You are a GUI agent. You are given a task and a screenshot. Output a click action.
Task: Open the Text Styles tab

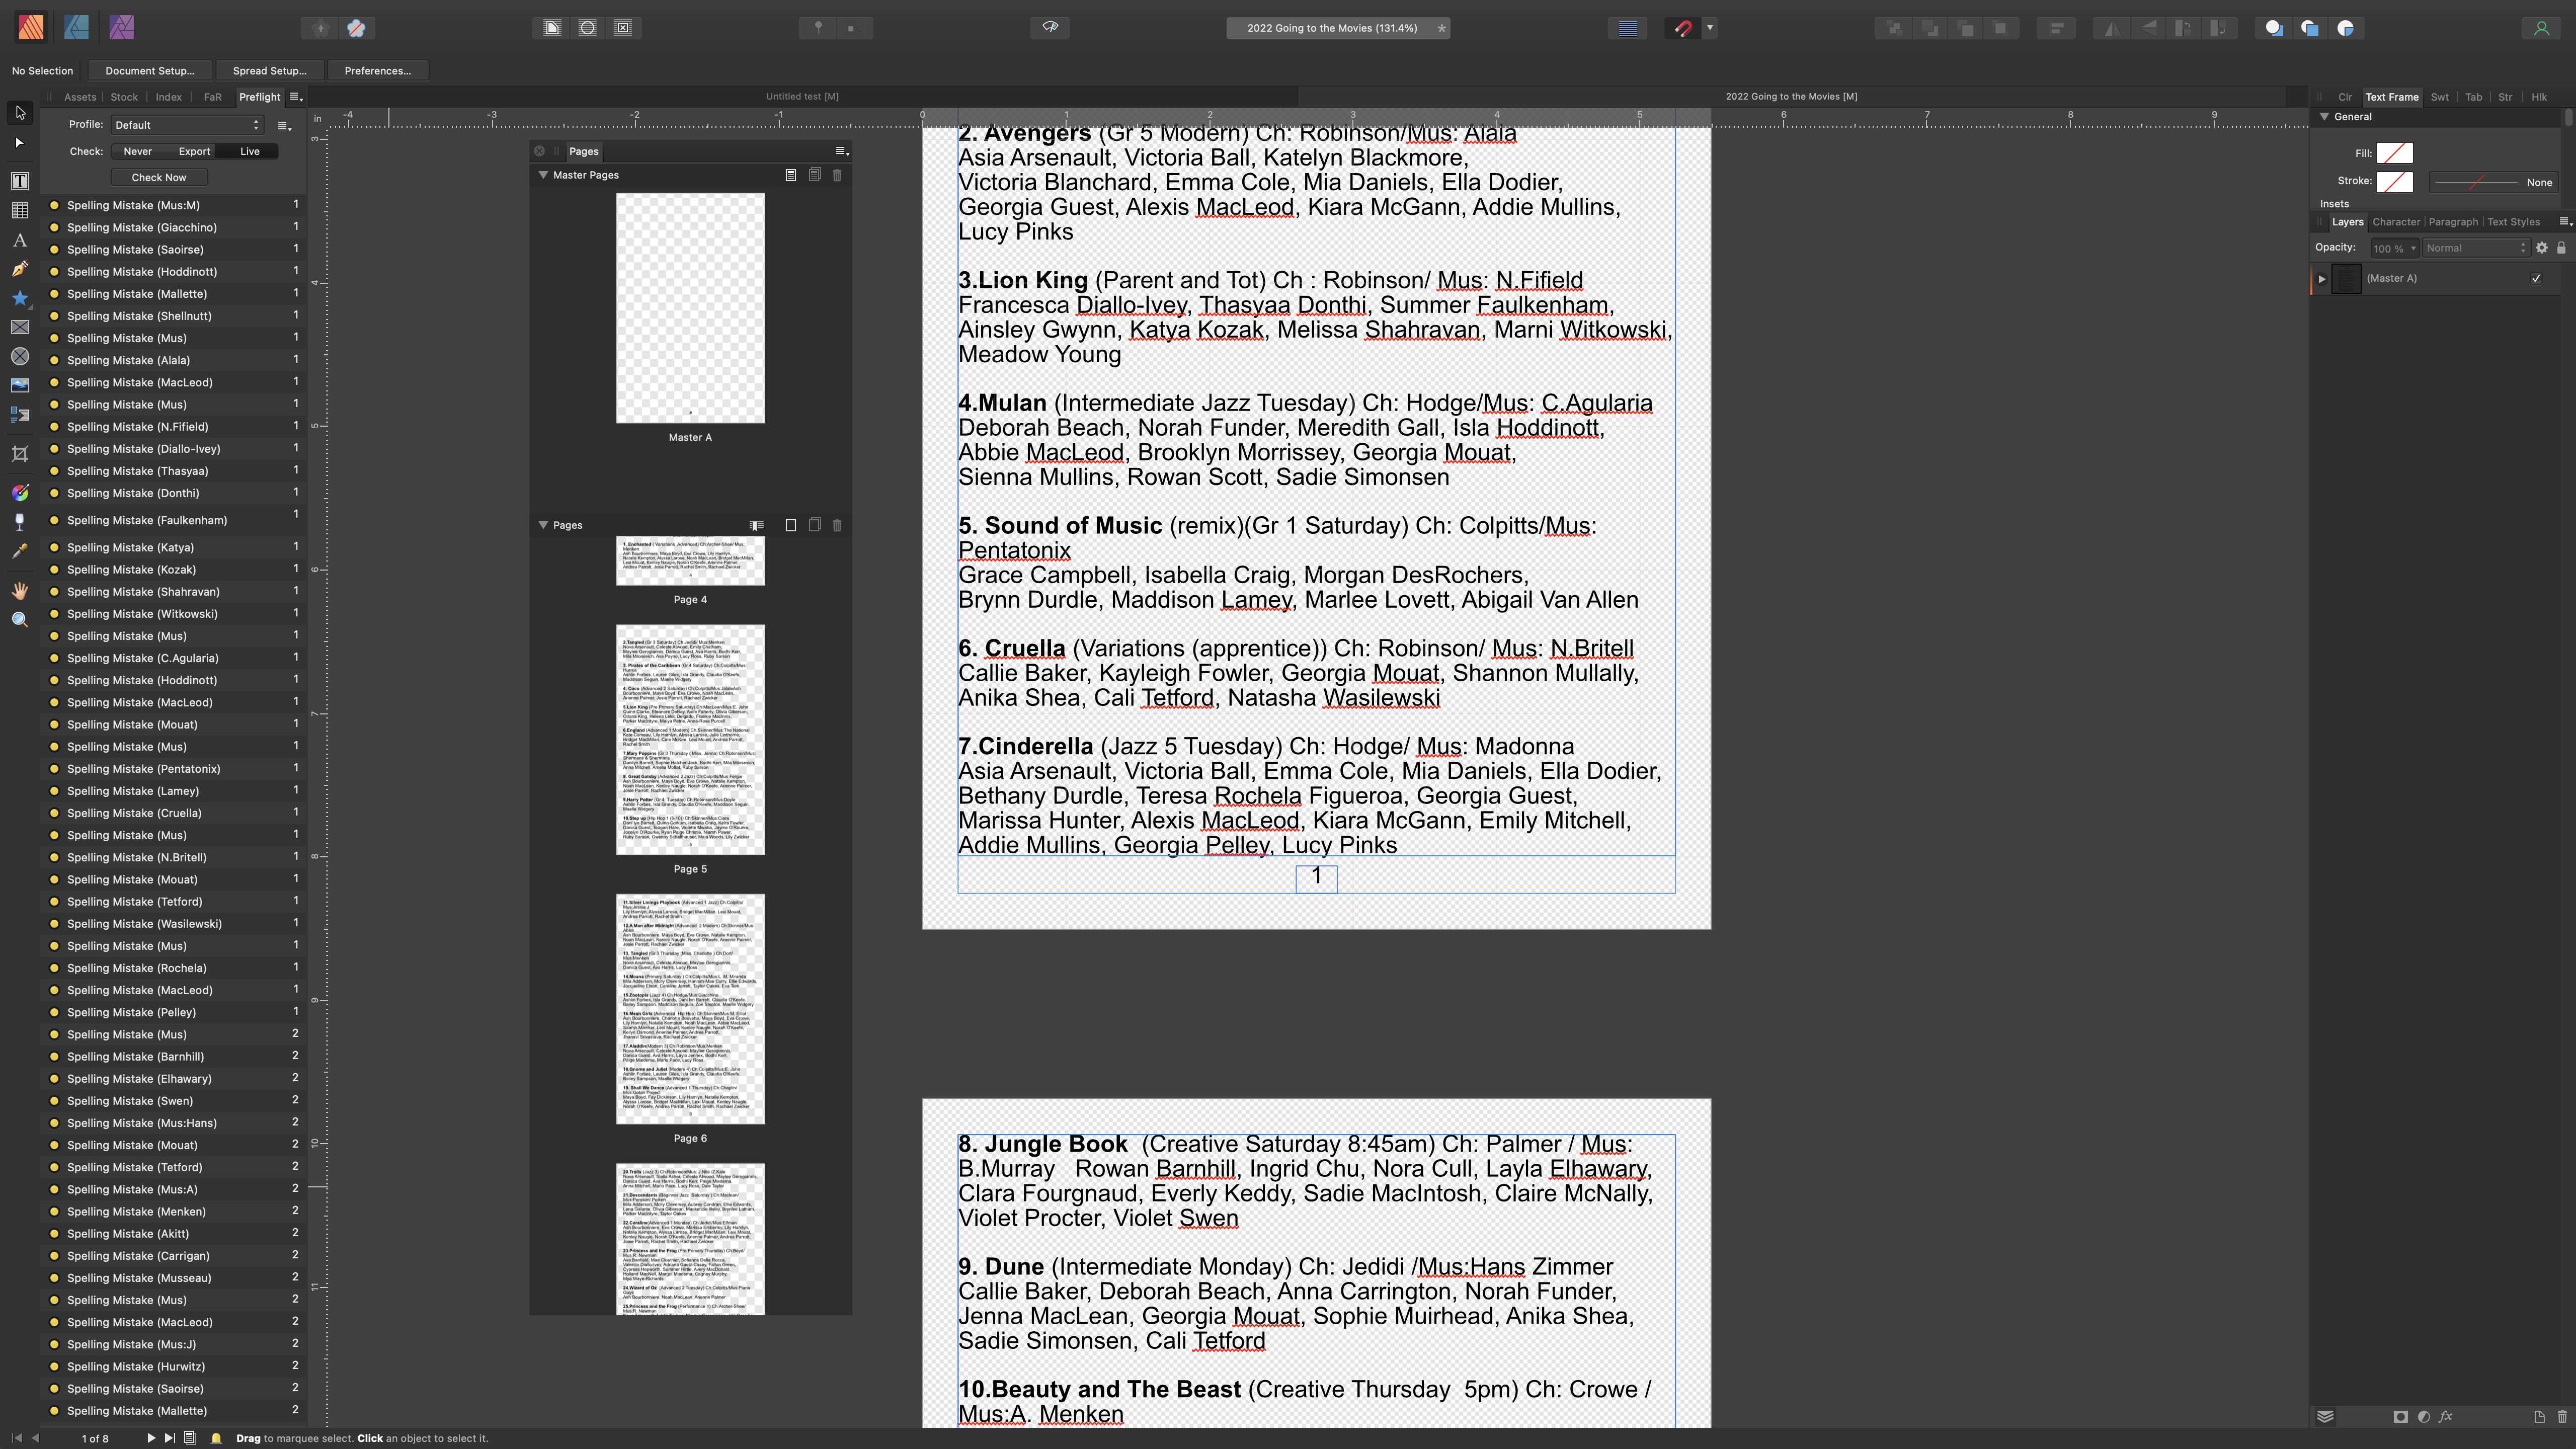[2513, 222]
